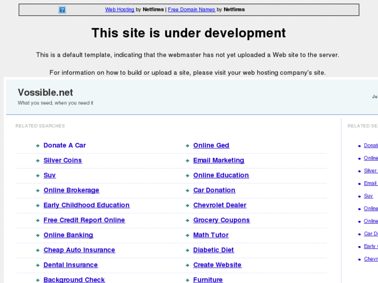Open the Suv link in main list
Viewport: 378px width, 283px height.
point(50,175)
